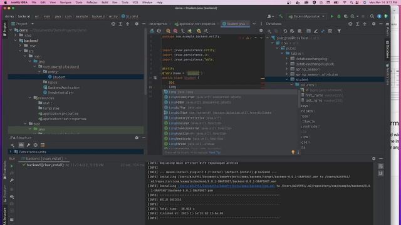Open Database panel gear settings
The width and height of the screenshot is (401, 225).
coord(374,24)
